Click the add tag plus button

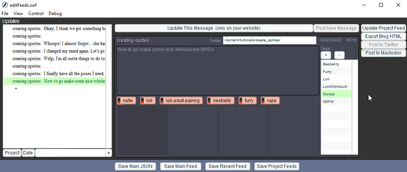pyautogui.click(x=326, y=55)
